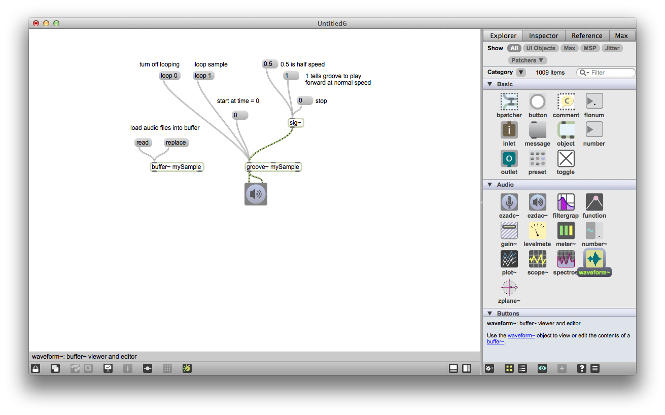Screen dimensions: 665x415
Task: Show All objects filter
Action: [514, 48]
